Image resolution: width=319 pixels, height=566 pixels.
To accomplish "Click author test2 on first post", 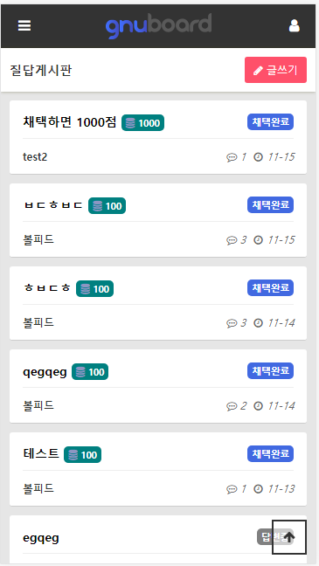I will [35, 157].
